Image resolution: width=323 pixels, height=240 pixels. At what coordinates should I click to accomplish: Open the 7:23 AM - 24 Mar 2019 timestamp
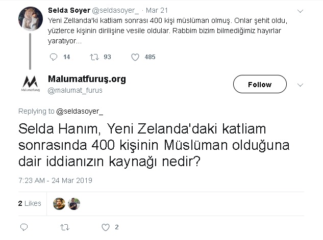click(55, 180)
